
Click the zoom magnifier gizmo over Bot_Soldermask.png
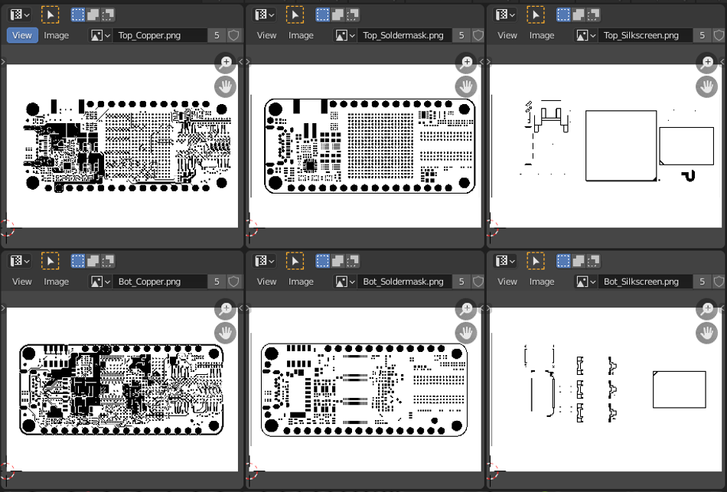tap(466, 309)
